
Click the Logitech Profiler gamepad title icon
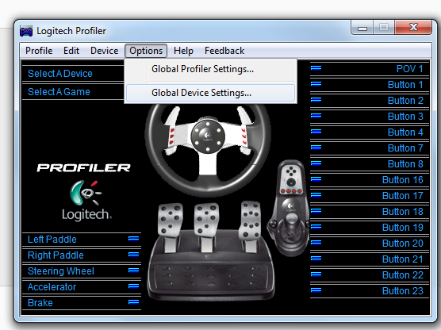(26, 31)
